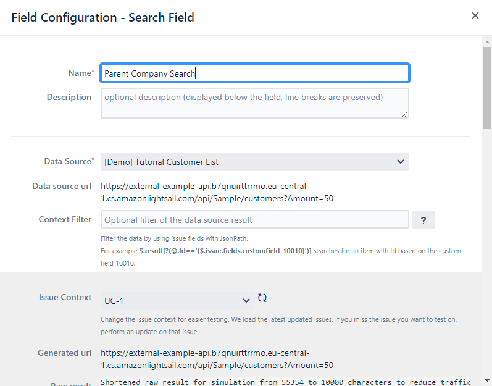Screen dimensions: 492x386
Task: Click the Data Source label
Action: (x=67, y=161)
